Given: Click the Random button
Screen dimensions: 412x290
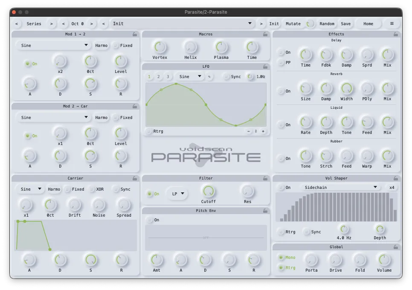Looking at the screenshot, I should 327,23.
